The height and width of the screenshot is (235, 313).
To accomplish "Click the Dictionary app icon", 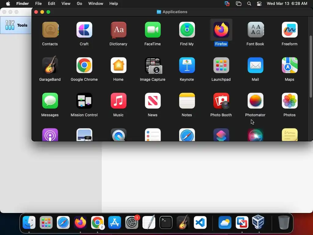I will 118,30.
